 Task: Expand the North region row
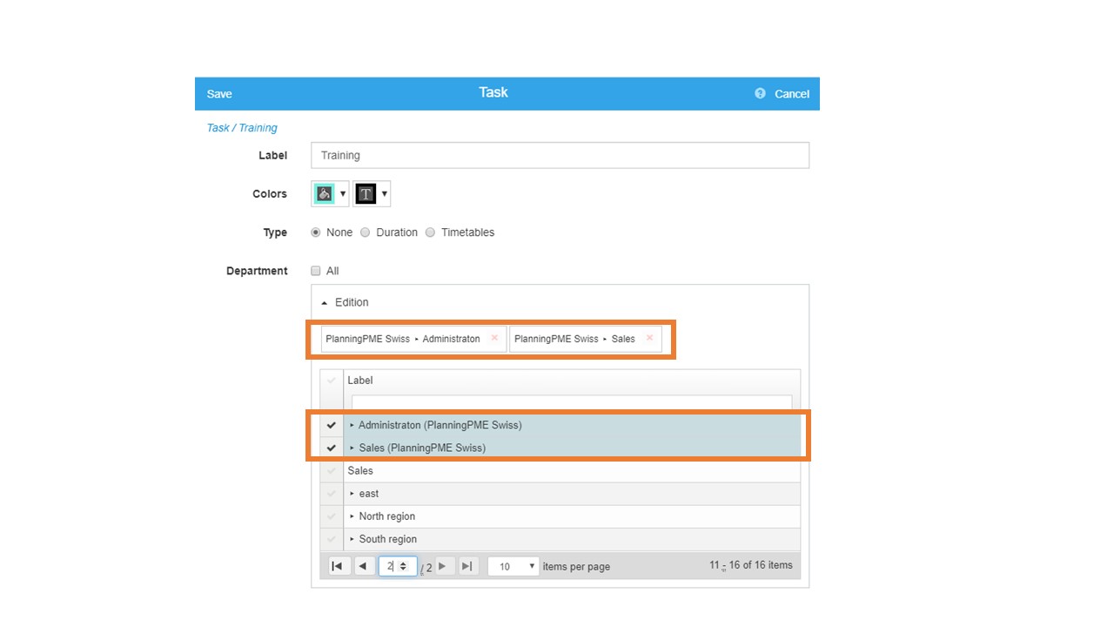(352, 516)
